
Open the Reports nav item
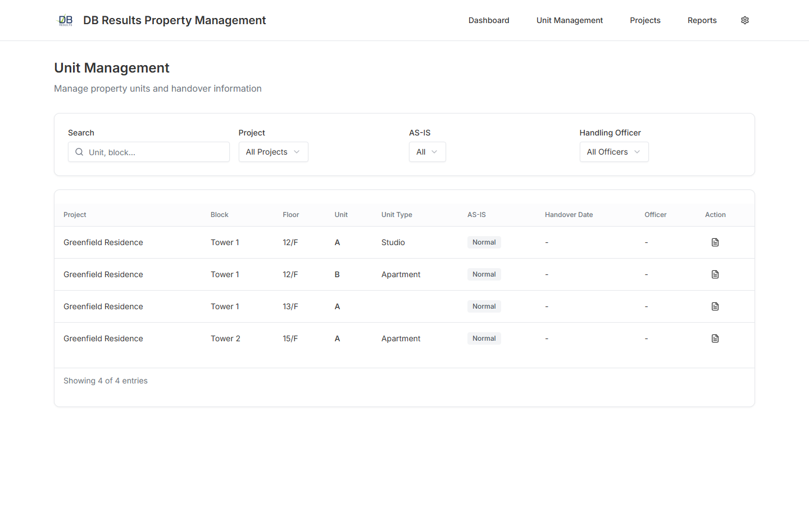(702, 20)
